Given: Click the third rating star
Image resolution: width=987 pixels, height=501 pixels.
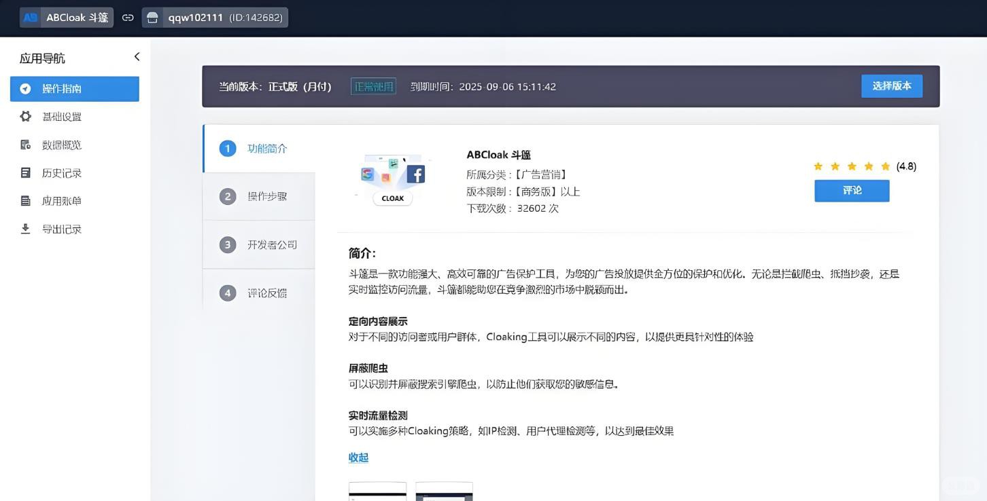Looking at the screenshot, I should pyautogui.click(x=852, y=166).
